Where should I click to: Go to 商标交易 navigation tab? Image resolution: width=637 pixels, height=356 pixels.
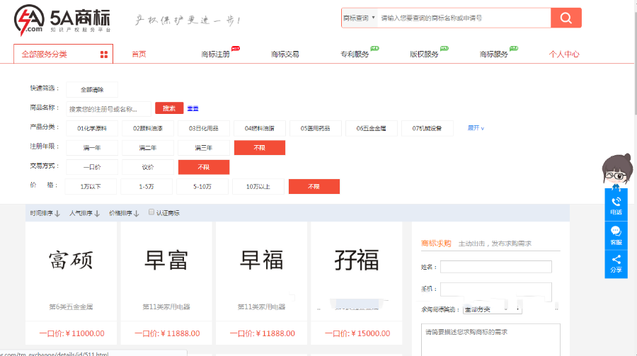[285, 54]
